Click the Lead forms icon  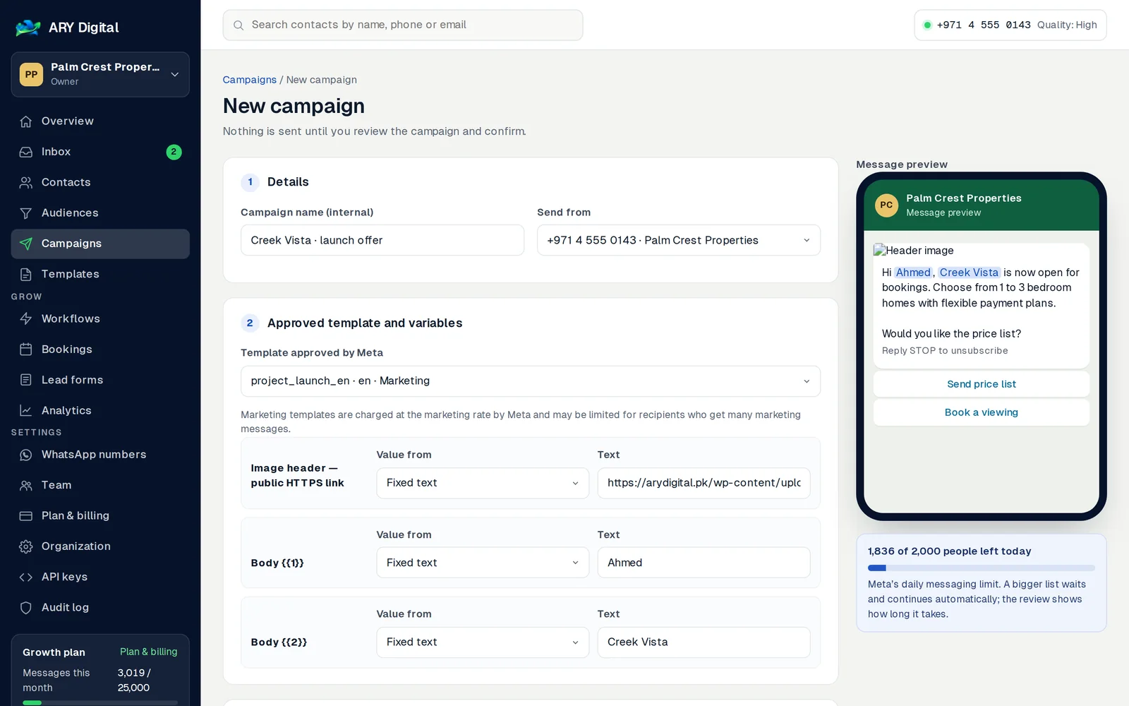click(x=26, y=380)
